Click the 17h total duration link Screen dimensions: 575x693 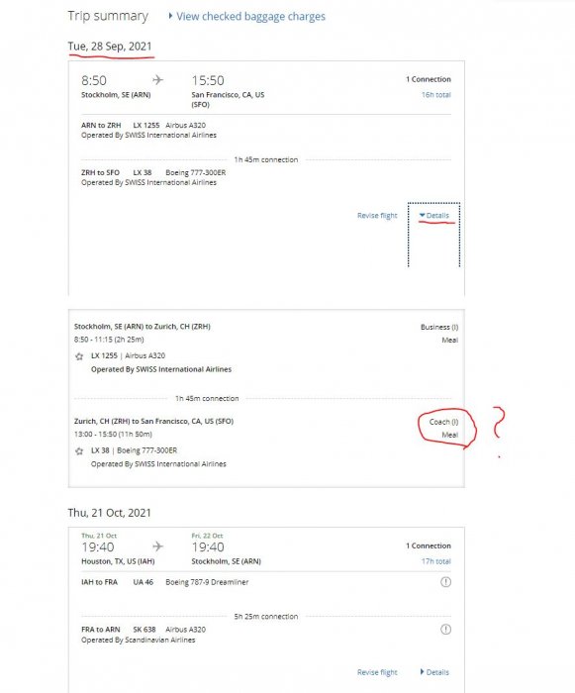435,561
